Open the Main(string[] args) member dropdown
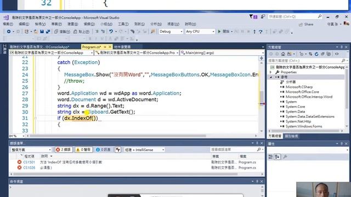Screen dimensions: 351x197 222,53
